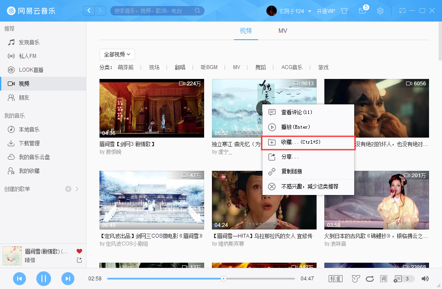Switch to the MV tab
This screenshot has width=442, height=289.
pos(283,31)
